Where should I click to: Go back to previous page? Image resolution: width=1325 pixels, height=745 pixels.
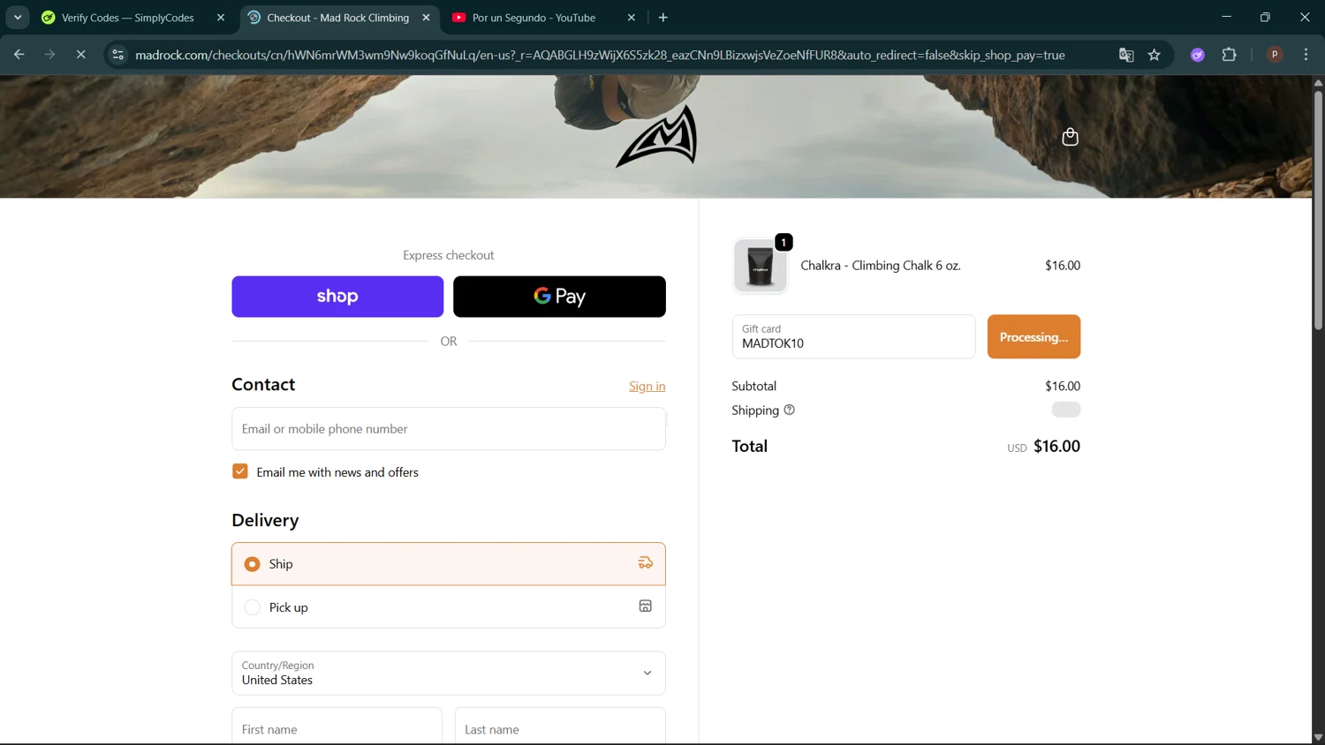click(19, 55)
